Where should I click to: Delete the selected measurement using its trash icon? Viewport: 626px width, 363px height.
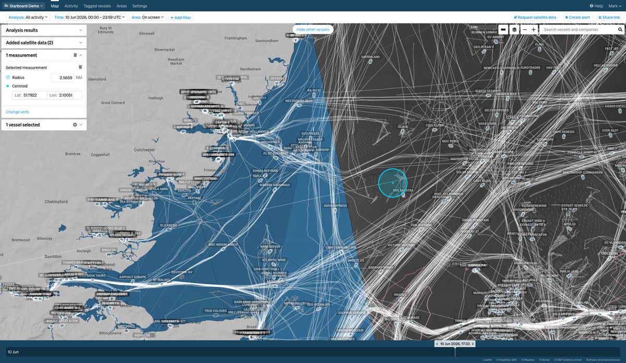[x=80, y=67]
